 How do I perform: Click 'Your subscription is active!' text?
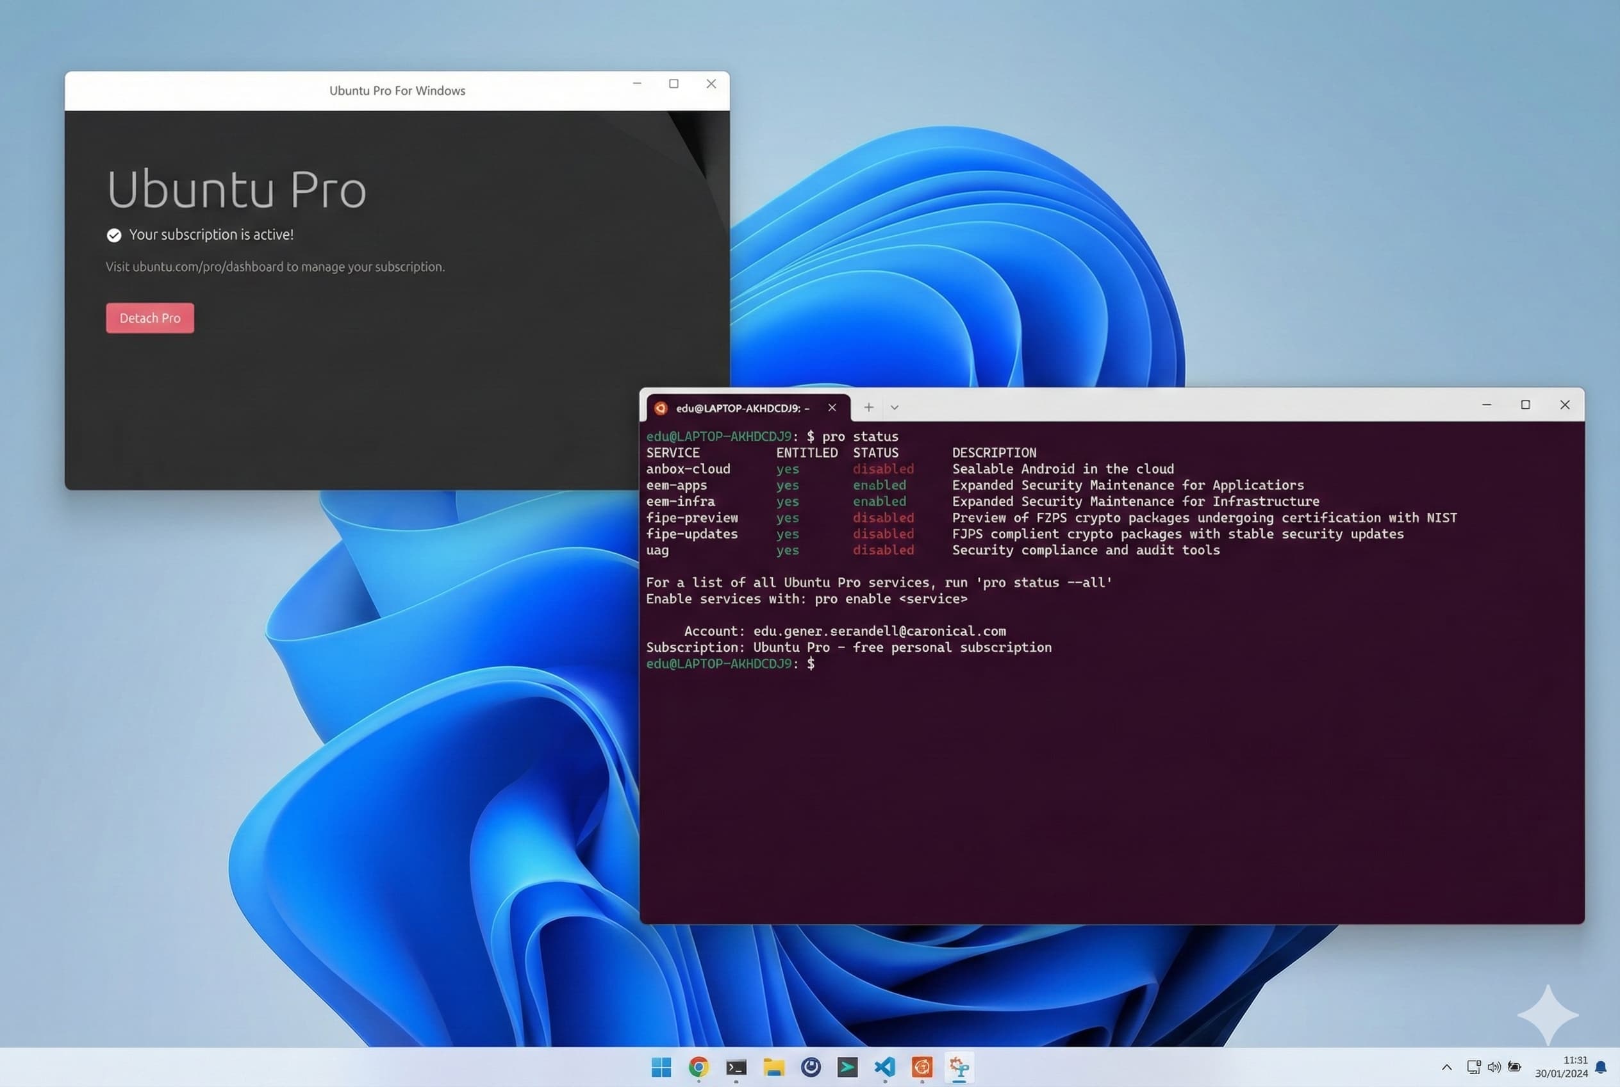point(211,235)
